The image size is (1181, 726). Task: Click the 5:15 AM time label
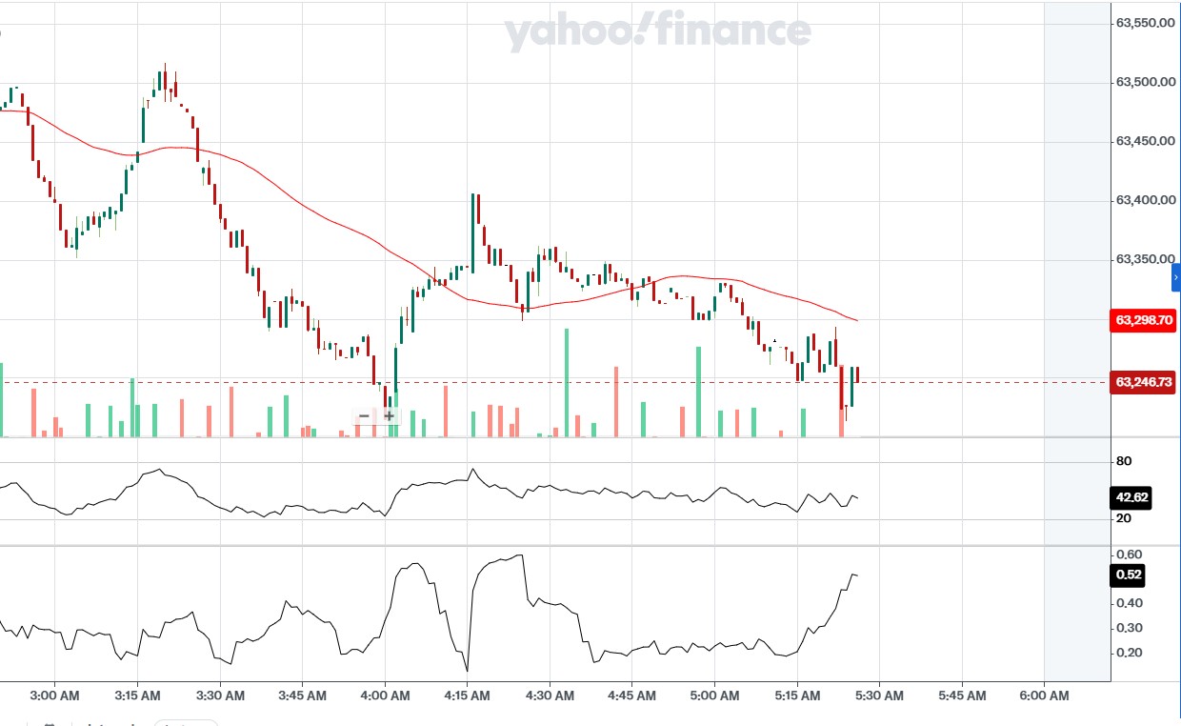point(796,696)
